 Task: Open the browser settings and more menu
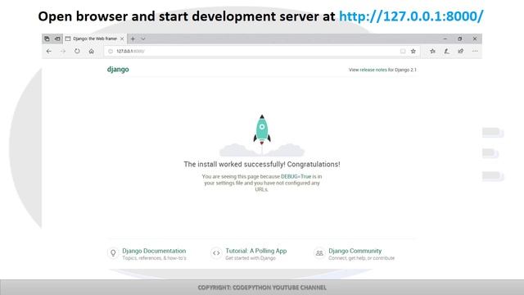click(475, 51)
